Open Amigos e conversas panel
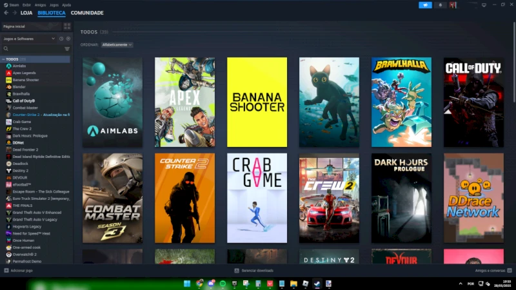This screenshot has width=516, height=290. coord(493,271)
